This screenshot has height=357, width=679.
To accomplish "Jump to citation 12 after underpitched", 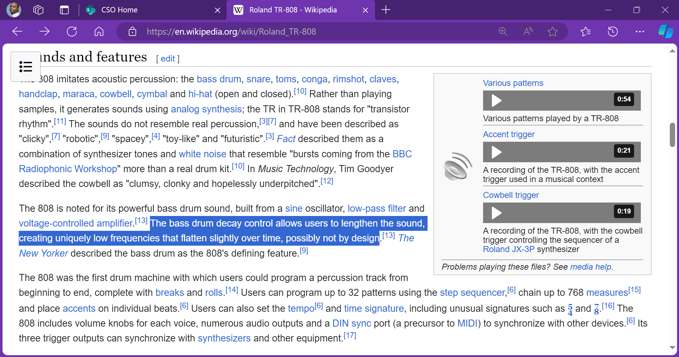I will pyautogui.click(x=327, y=181).
